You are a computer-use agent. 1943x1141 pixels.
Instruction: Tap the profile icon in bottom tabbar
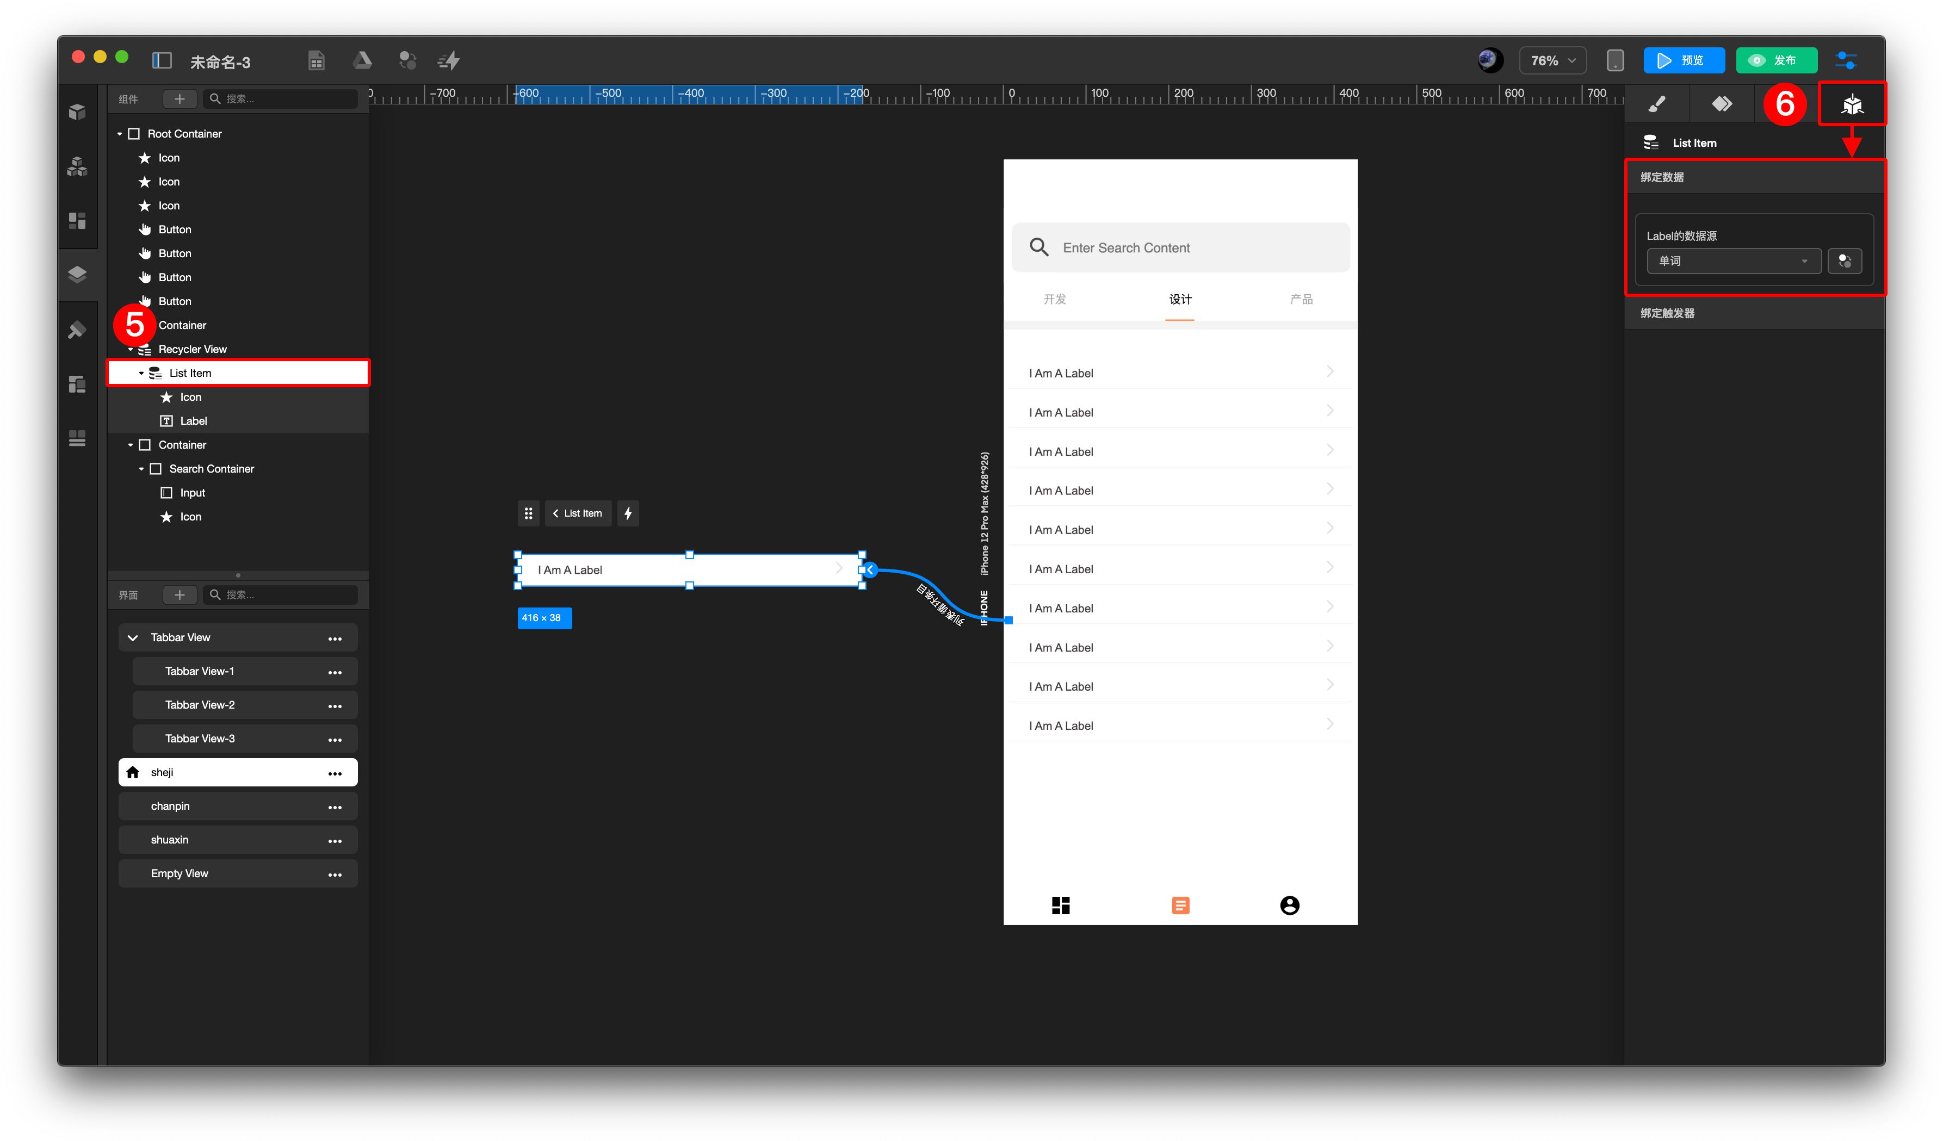pyautogui.click(x=1289, y=905)
